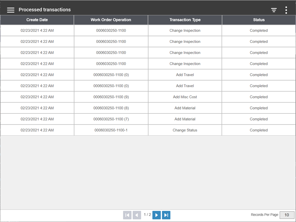Viewport: 296px width, 222px height.
Task: Sort by the Work Order Operation column
Action: (x=111, y=20)
